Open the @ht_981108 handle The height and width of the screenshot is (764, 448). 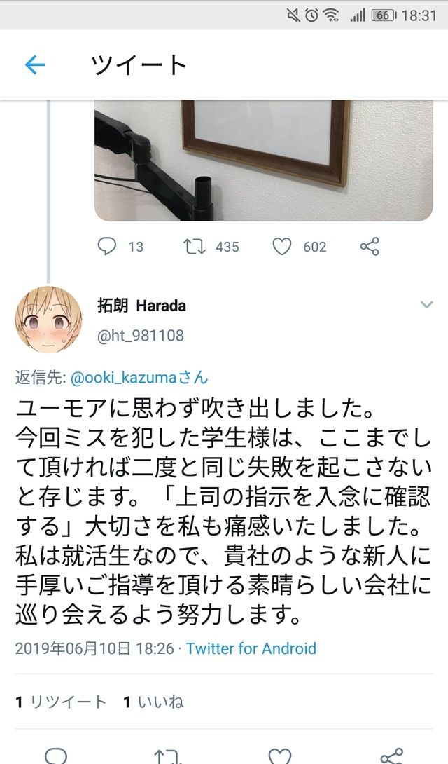click(141, 336)
